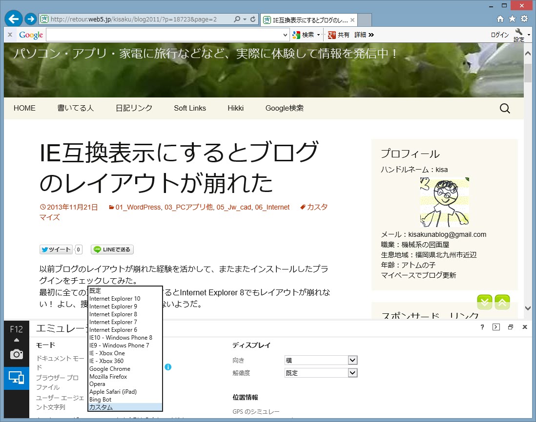Click the Google logo on toolbar
The height and width of the screenshot is (422, 536).
pos(31,35)
